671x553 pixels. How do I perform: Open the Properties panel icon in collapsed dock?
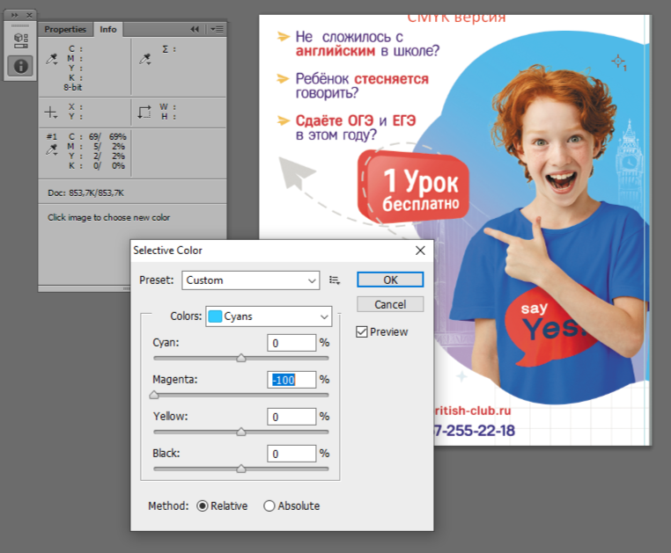(20, 40)
